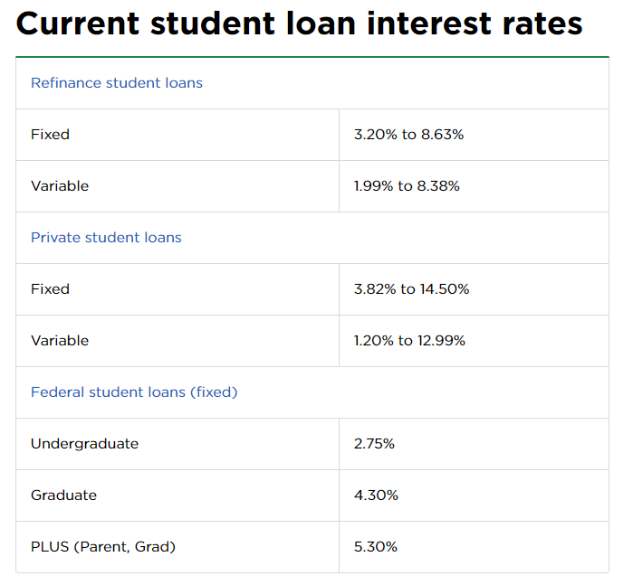Click the word 'student' in the heading

point(213,24)
